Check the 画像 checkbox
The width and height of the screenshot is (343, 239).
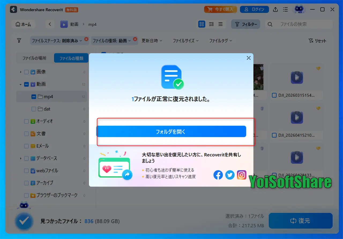pos(26,72)
